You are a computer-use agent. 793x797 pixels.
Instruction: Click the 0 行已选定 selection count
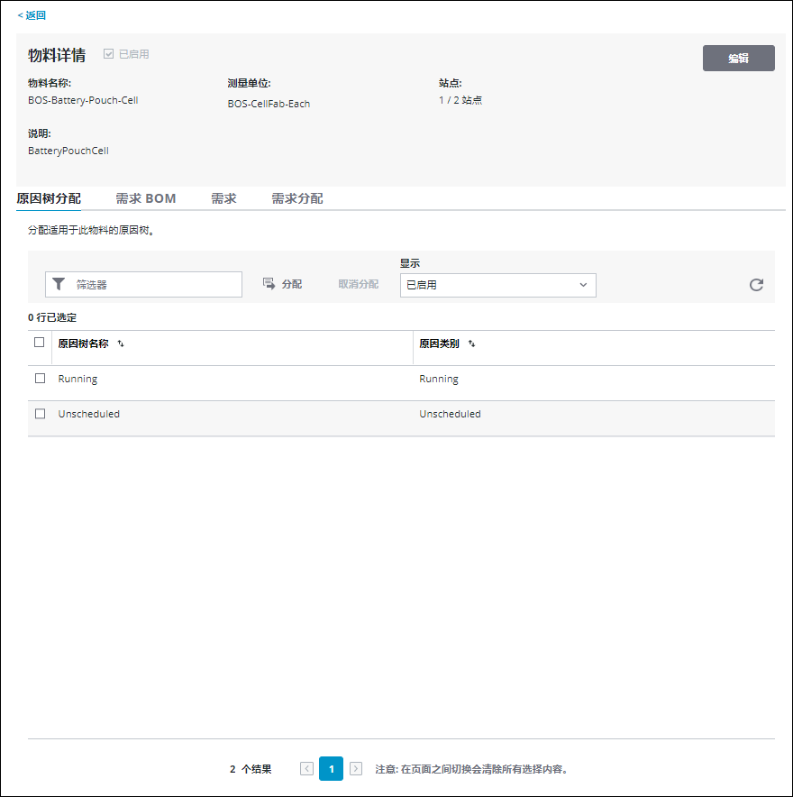(x=52, y=317)
